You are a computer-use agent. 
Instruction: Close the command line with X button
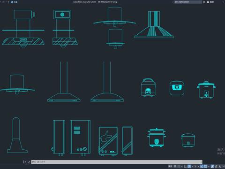point(25,162)
